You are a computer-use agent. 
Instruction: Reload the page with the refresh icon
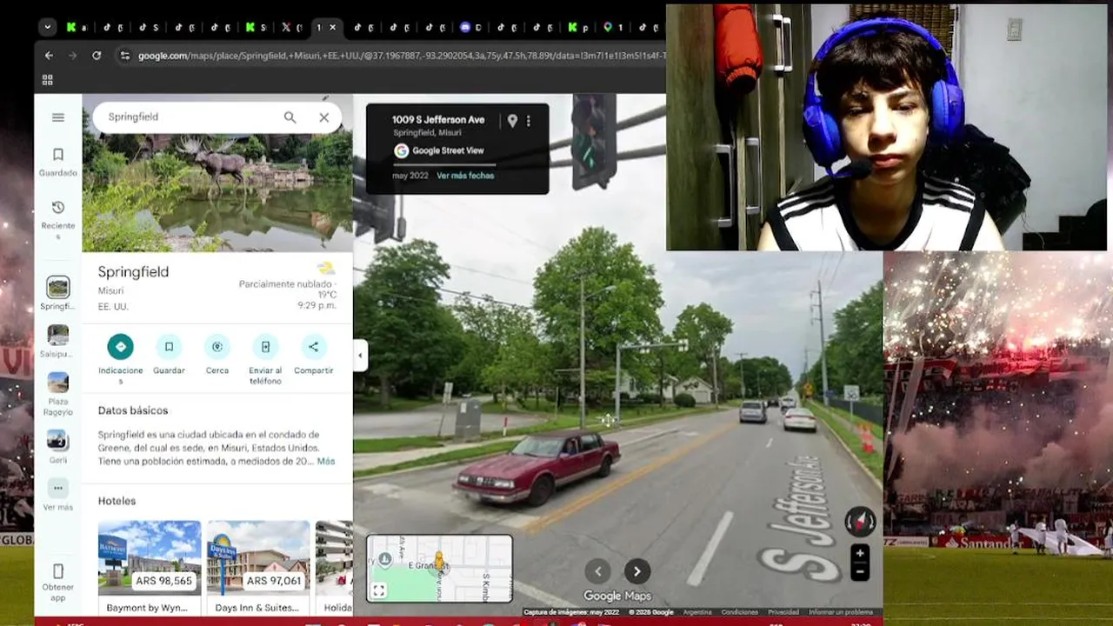click(97, 56)
